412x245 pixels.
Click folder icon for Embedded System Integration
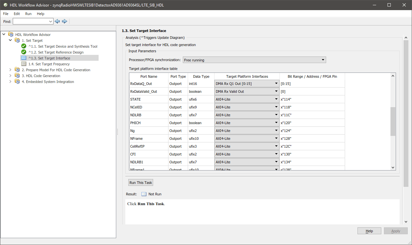(x=17, y=82)
